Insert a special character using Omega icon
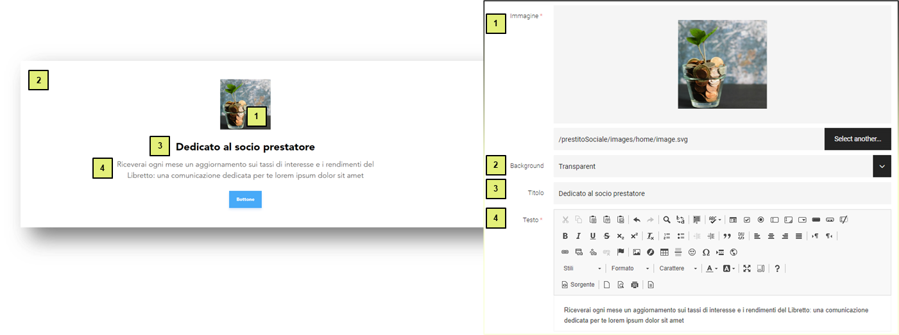 click(706, 252)
